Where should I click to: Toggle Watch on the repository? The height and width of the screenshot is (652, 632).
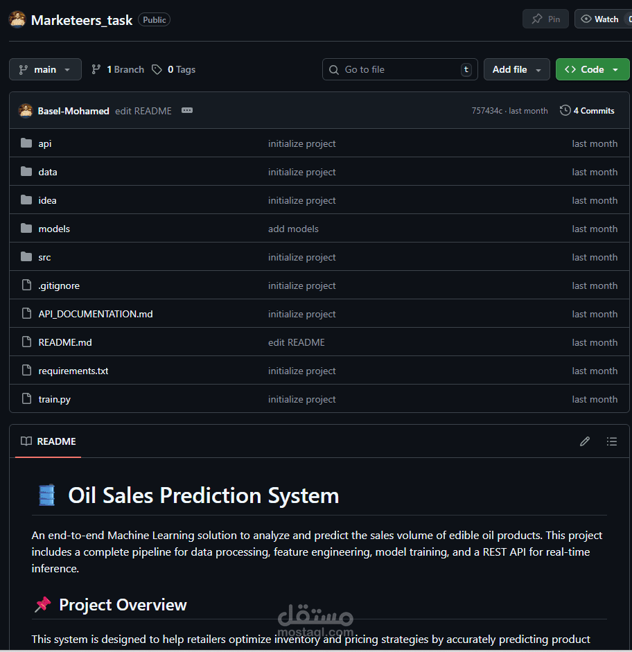click(x=601, y=19)
